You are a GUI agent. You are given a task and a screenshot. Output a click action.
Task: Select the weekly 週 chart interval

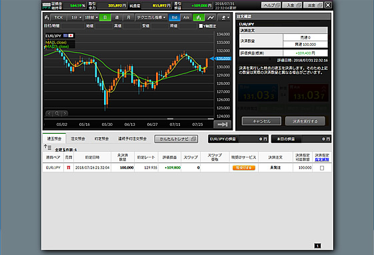pos(117,17)
